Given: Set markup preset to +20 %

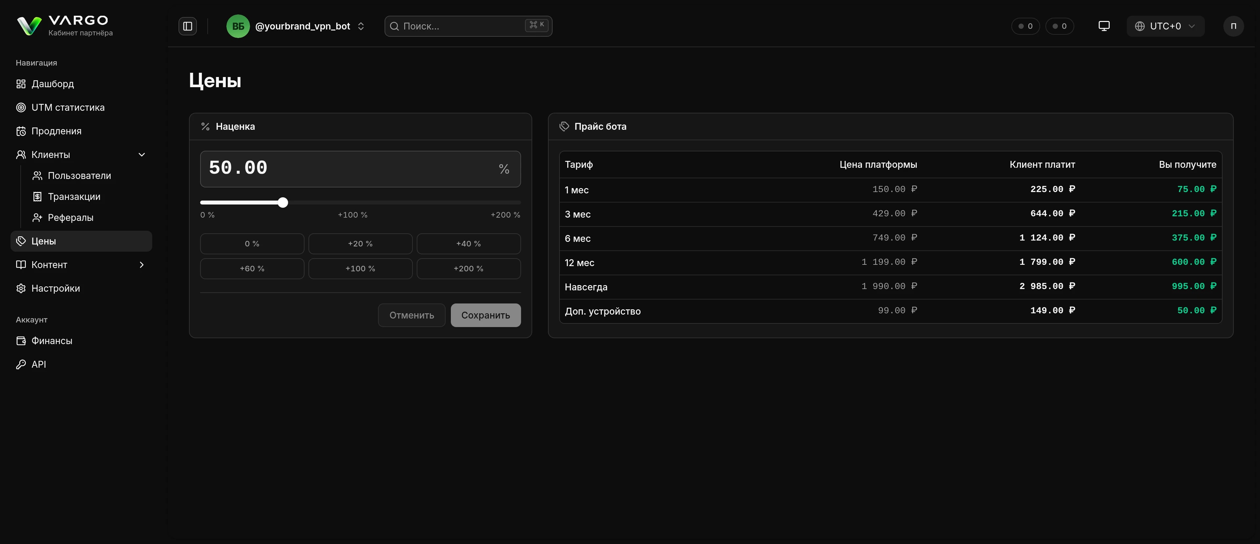Looking at the screenshot, I should point(360,243).
